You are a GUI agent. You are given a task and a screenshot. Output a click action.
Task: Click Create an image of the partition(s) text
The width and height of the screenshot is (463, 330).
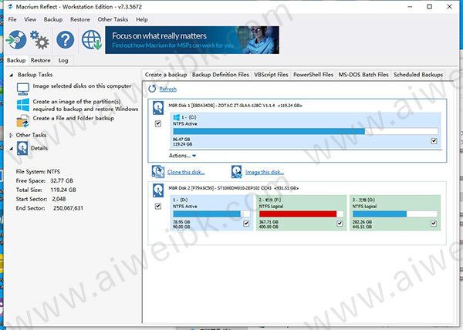tap(86, 105)
